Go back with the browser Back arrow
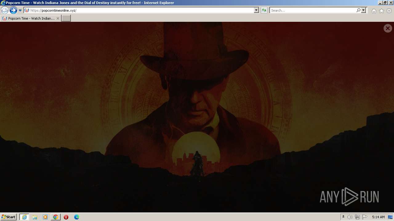 click(x=5, y=10)
